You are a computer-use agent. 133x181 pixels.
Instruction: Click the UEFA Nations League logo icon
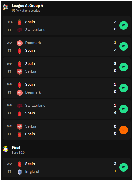click(5, 7)
